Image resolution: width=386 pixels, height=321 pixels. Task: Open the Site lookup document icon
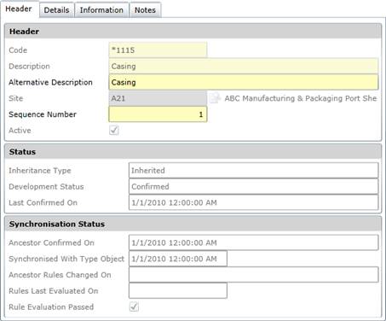215,98
